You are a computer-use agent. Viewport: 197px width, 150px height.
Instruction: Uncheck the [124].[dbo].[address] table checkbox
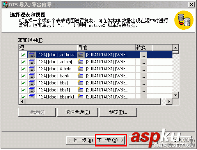click(23, 55)
